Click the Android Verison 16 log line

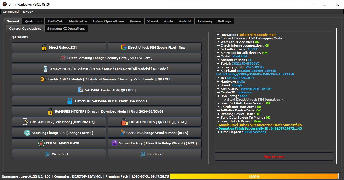click(x=234, y=60)
